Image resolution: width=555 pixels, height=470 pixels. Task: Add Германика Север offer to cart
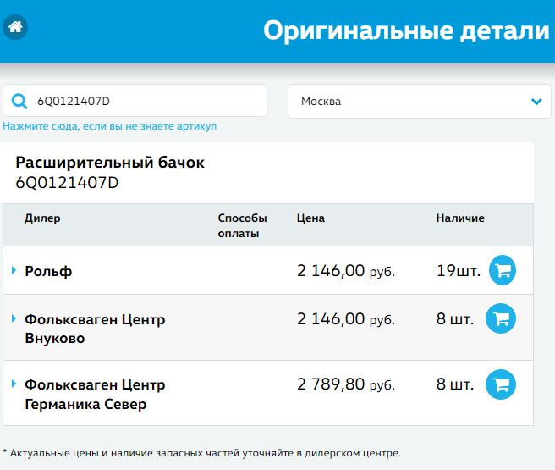click(501, 384)
